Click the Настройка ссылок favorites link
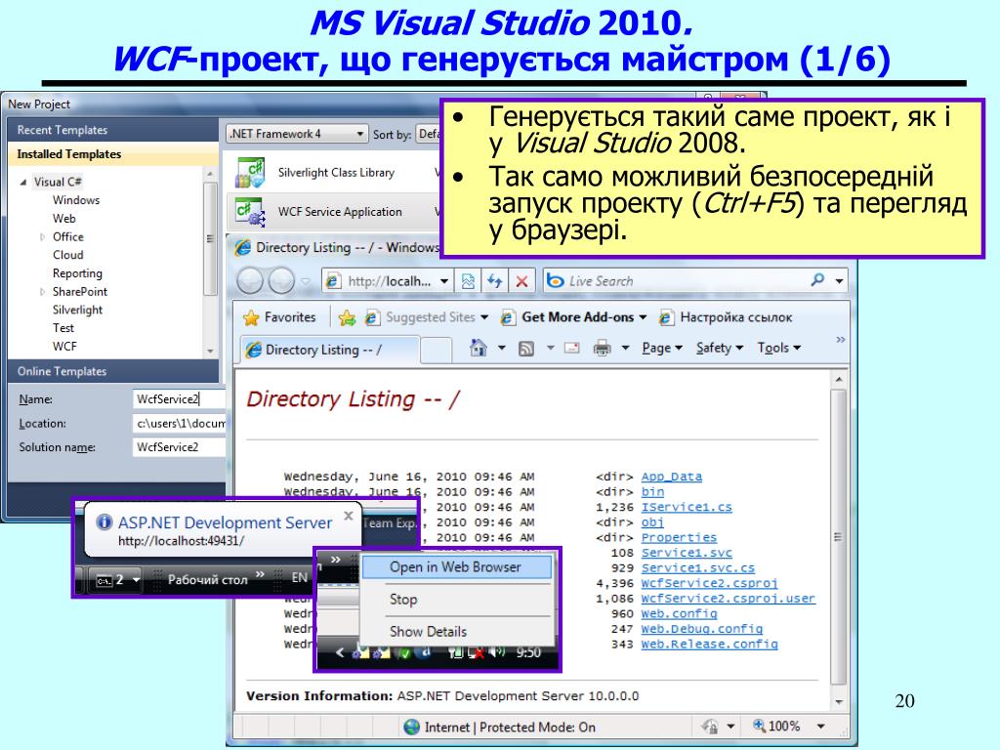Viewport: 1000px width, 750px height. (x=726, y=317)
